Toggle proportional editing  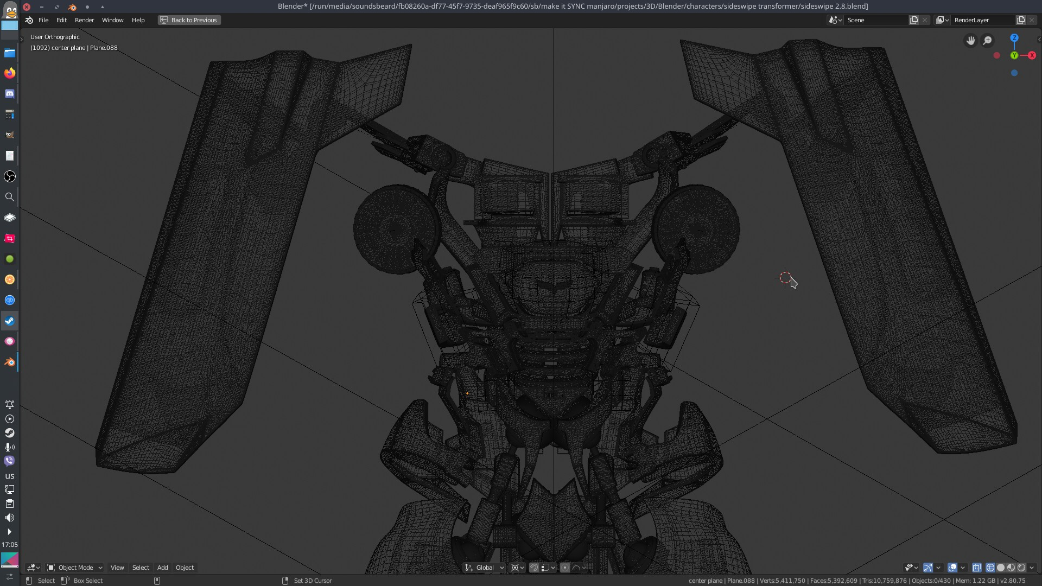(565, 568)
